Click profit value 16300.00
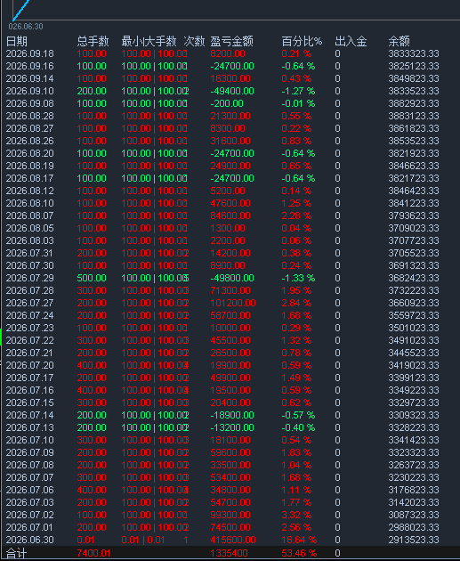The height and width of the screenshot is (561, 460). (230, 78)
